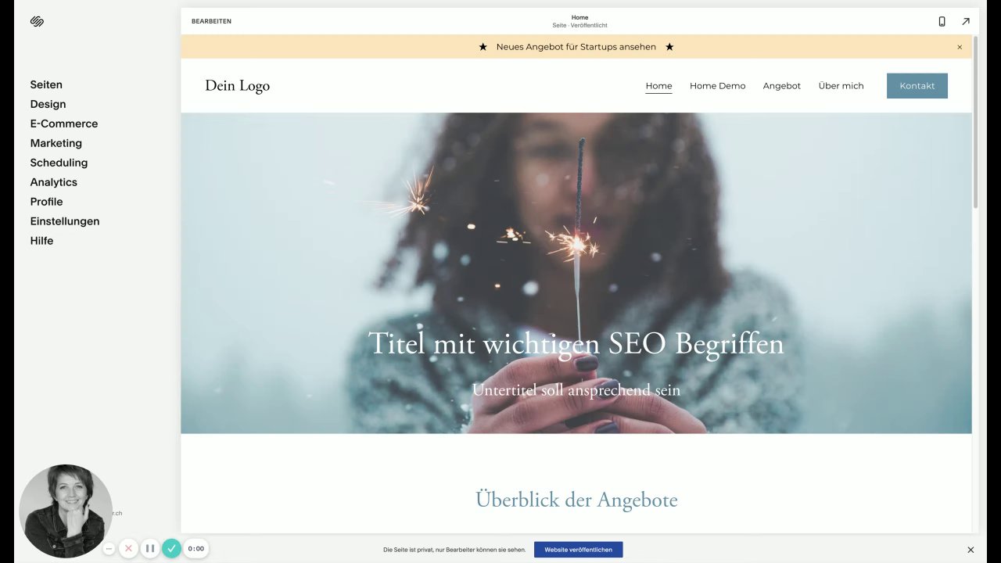1001x563 pixels.
Task: Pause the screen recording
Action: pos(150,549)
